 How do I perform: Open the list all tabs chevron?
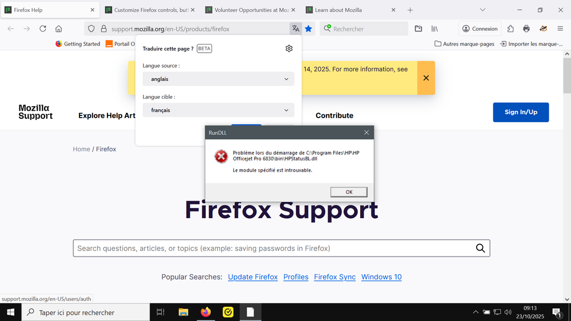point(482,10)
